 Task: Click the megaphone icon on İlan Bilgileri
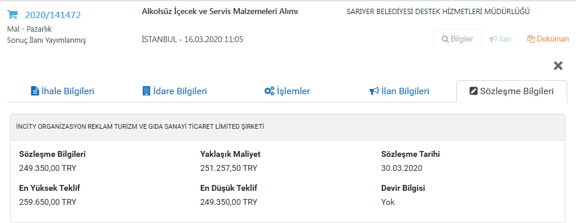pyautogui.click(x=374, y=91)
